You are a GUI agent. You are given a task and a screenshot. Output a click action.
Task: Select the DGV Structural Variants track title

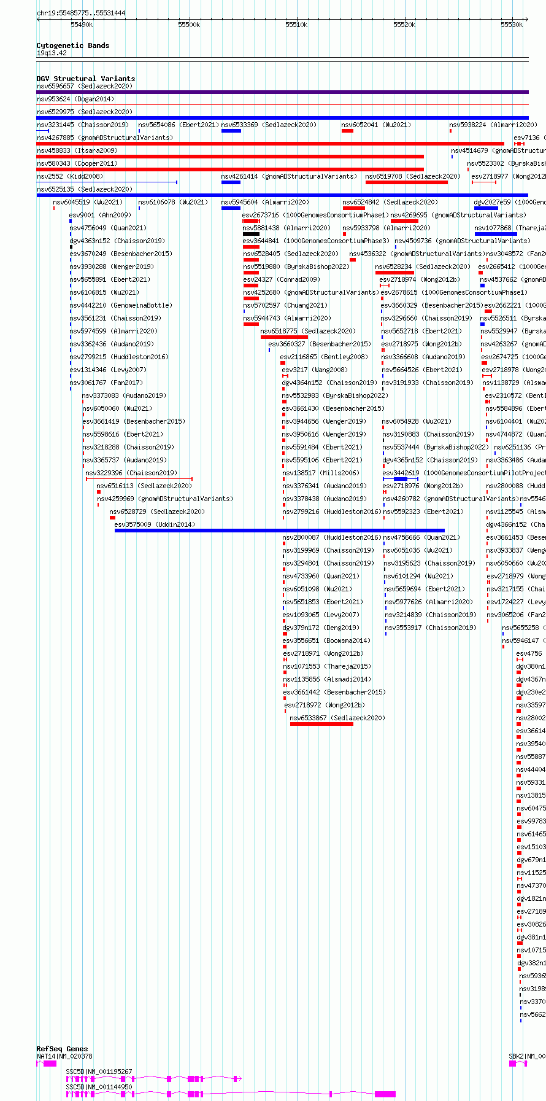coord(86,79)
